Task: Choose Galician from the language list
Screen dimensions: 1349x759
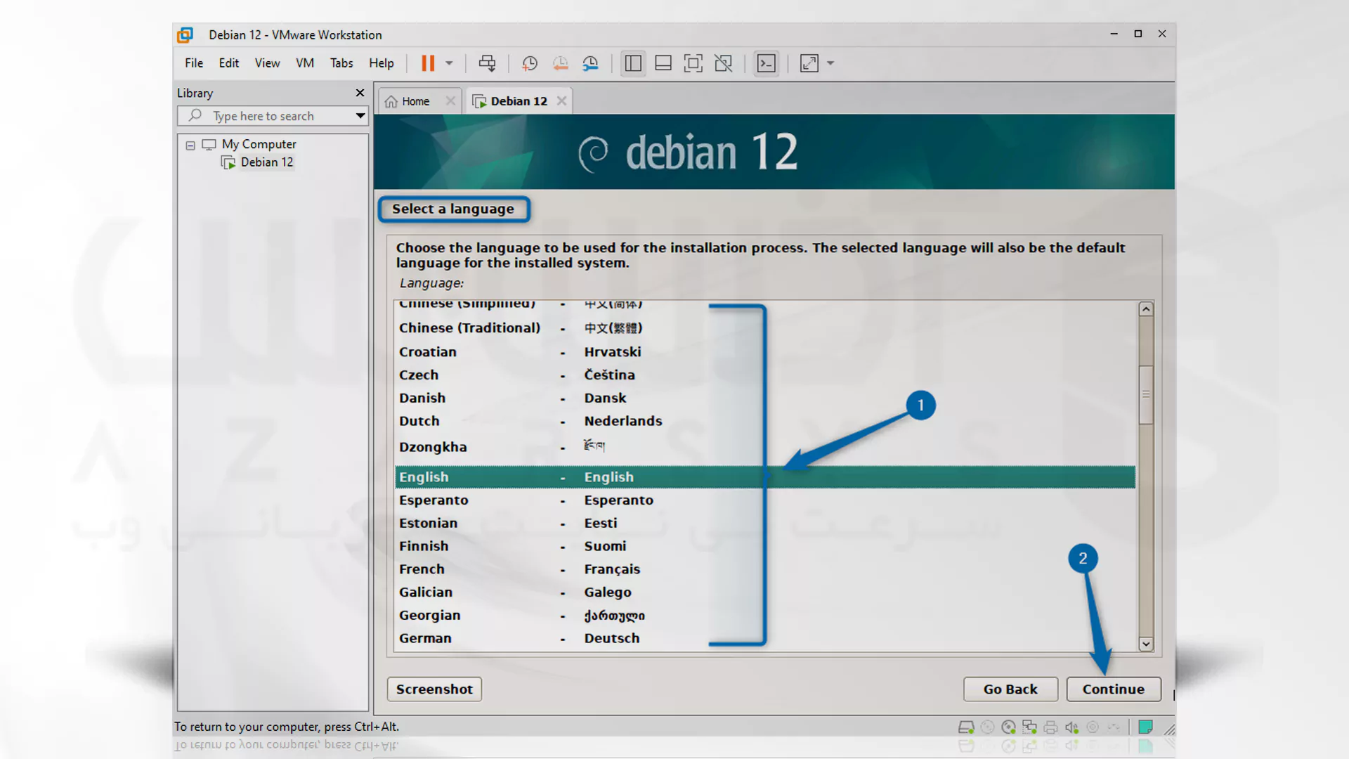Action: tap(764, 592)
